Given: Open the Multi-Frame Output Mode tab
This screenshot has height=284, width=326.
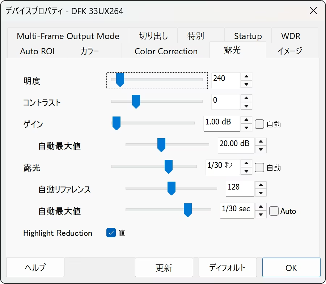Looking at the screenshot, I should point(68,36).
